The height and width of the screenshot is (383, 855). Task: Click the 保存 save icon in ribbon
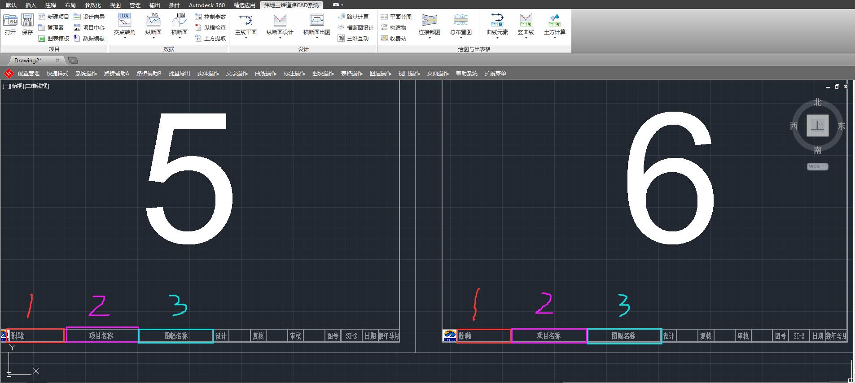pos(27,24)
